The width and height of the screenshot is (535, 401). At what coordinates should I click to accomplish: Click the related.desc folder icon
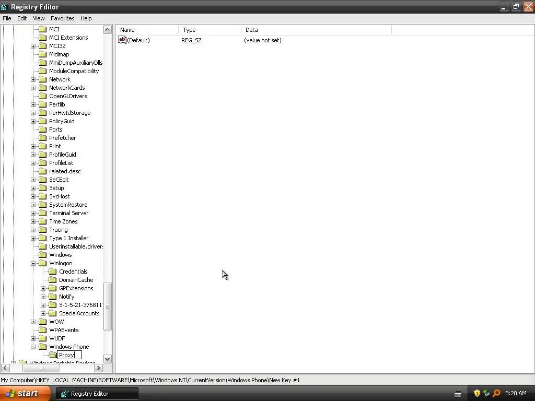(43, 171)
